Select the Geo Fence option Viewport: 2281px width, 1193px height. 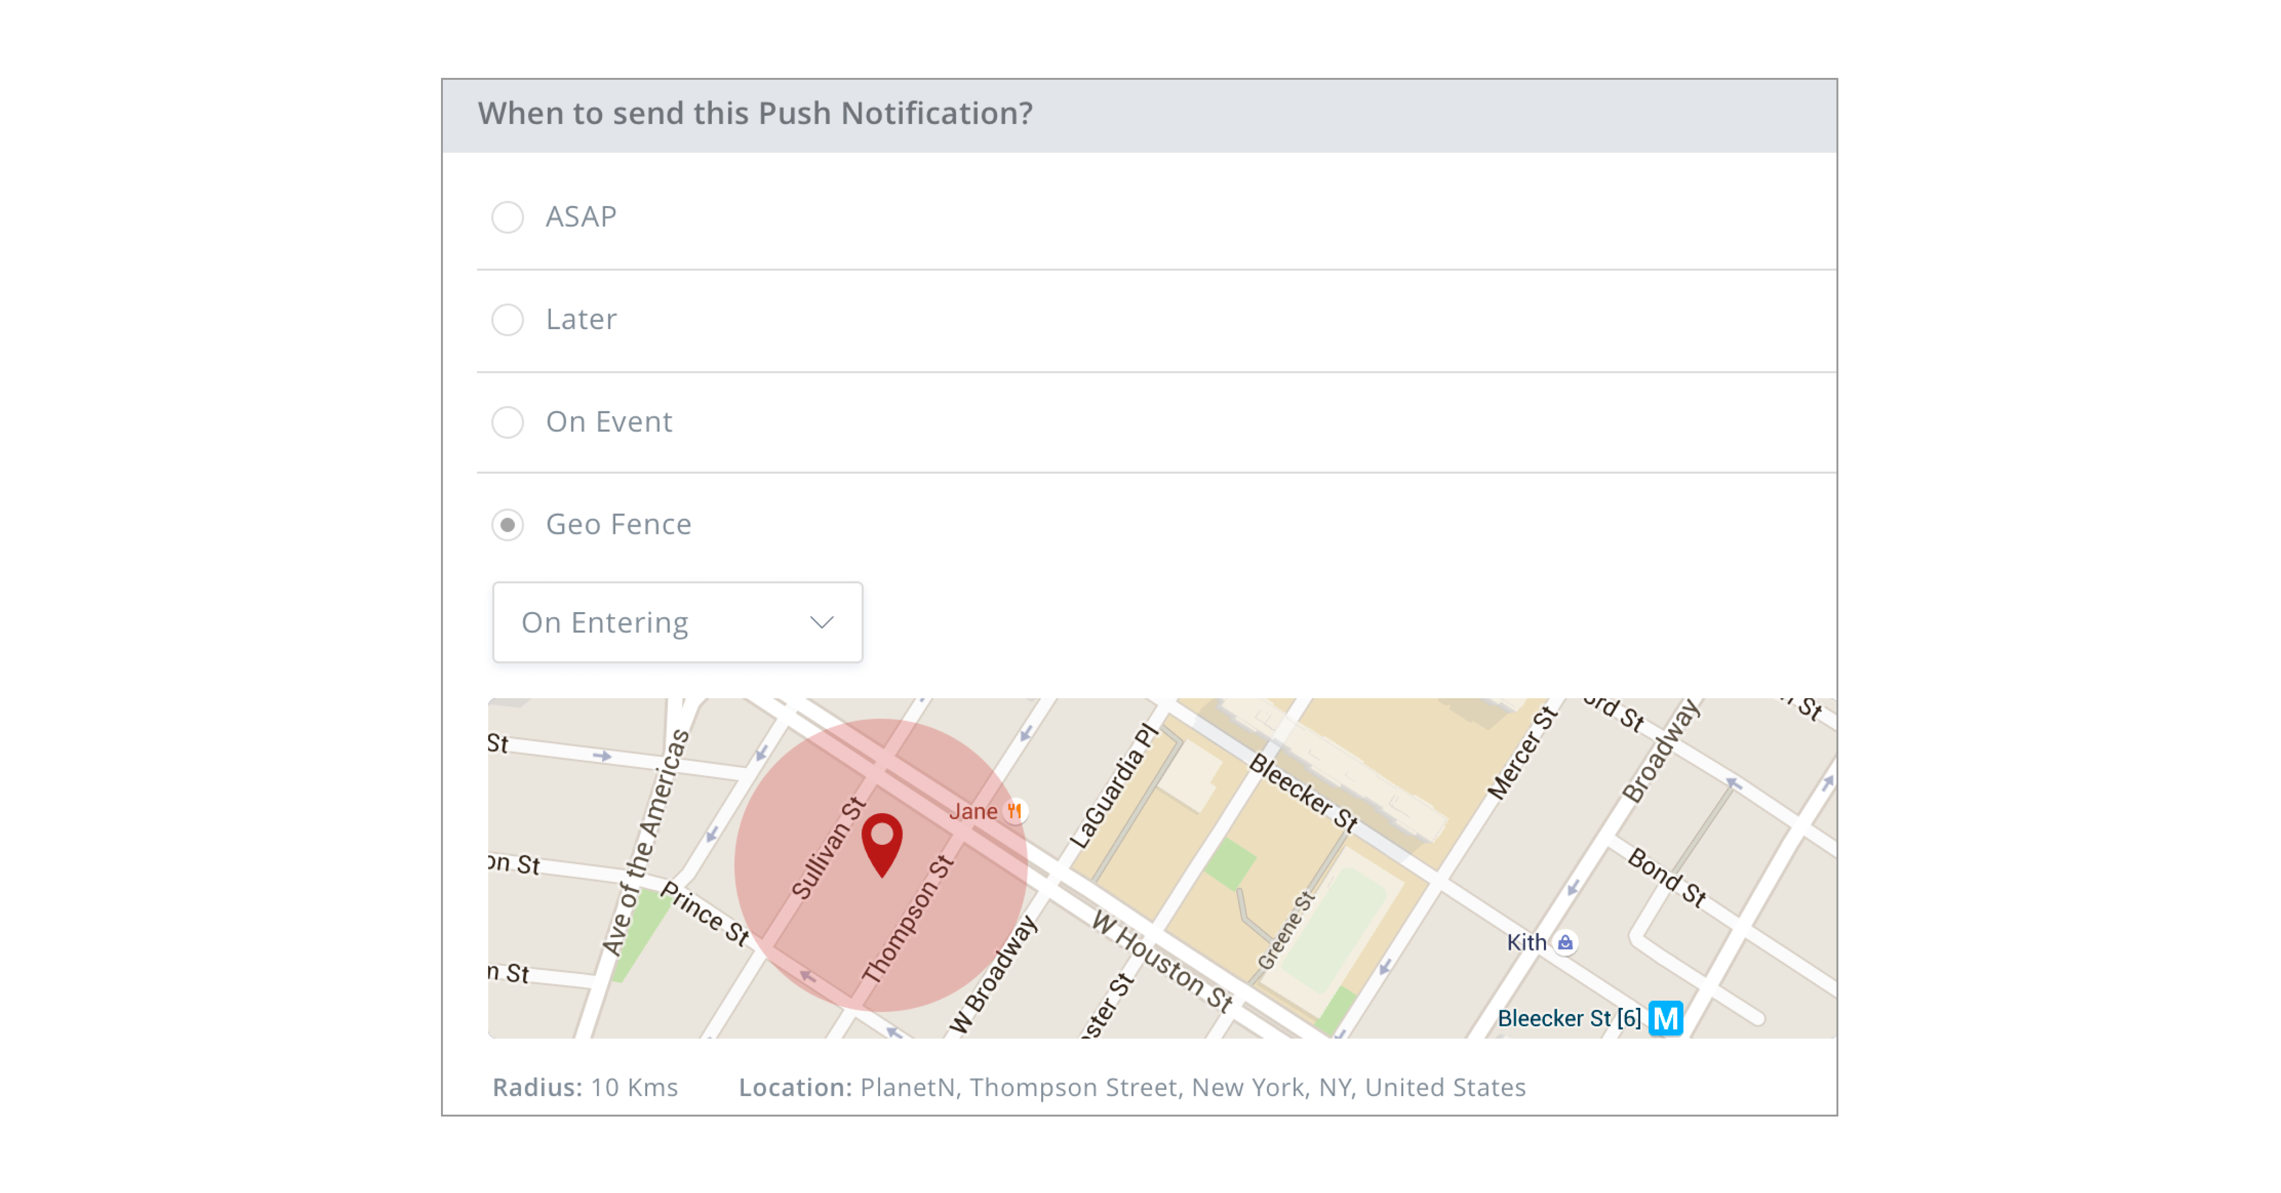508,525
